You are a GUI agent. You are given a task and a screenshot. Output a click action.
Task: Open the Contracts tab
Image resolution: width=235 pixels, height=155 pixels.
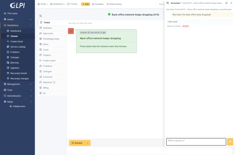[x=52, y=77]
